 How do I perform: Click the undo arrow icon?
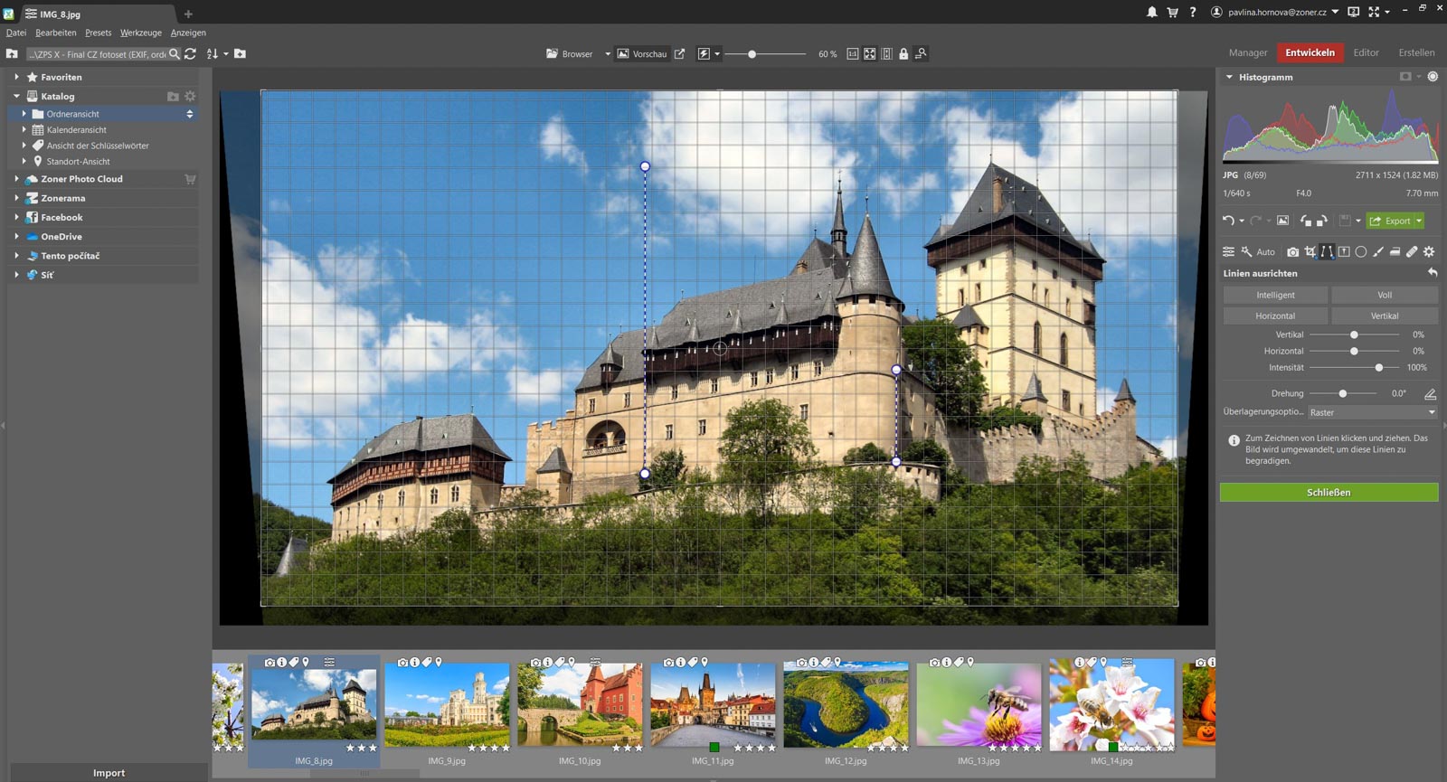coord(1228,221)
